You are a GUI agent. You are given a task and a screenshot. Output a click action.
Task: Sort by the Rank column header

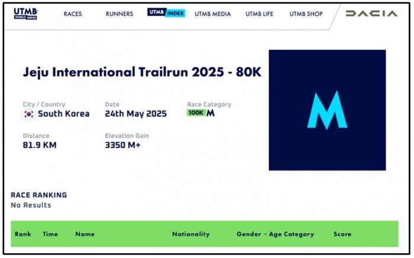coord(23,234)
